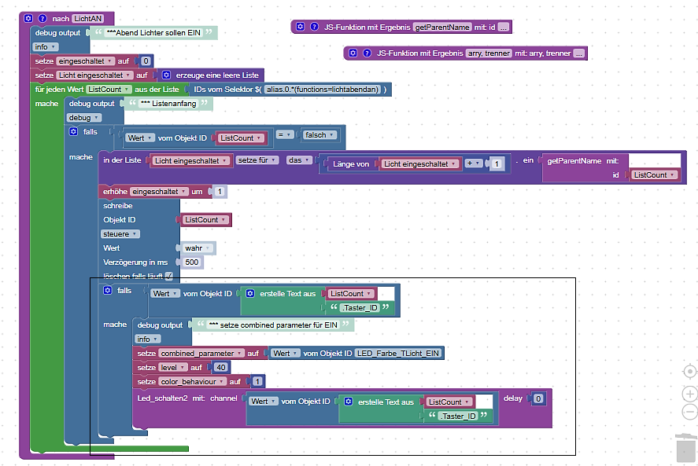Zoom in the workspace with plus icon
This screenshot has height=466, width=698.
[689, 394]
